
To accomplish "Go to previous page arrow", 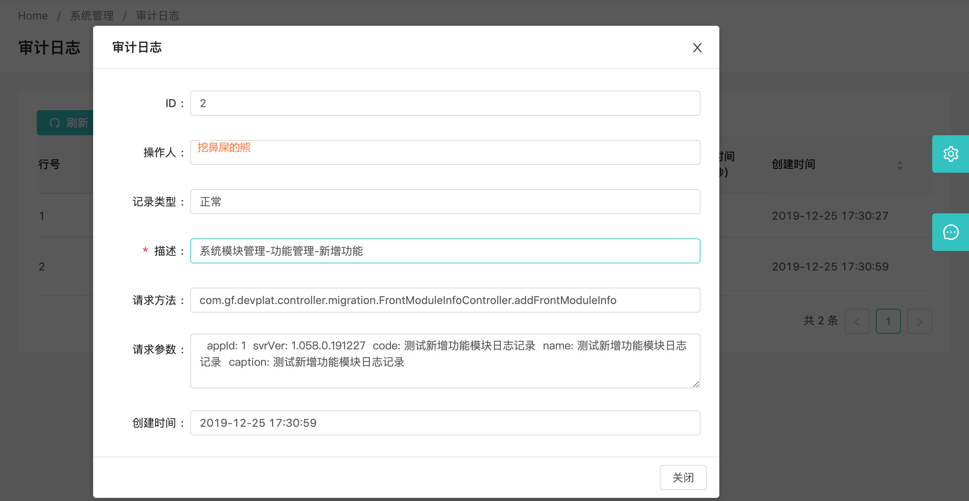I will tap(857, 321).
